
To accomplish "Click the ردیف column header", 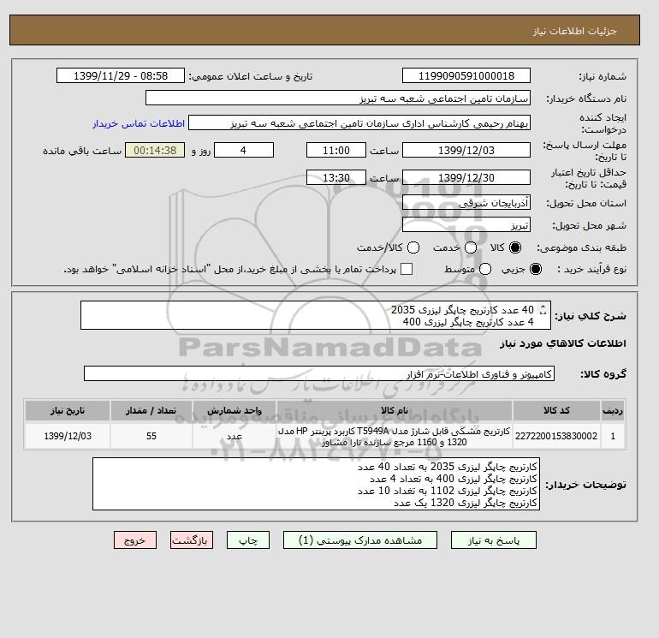I will [x=613, y=410].
